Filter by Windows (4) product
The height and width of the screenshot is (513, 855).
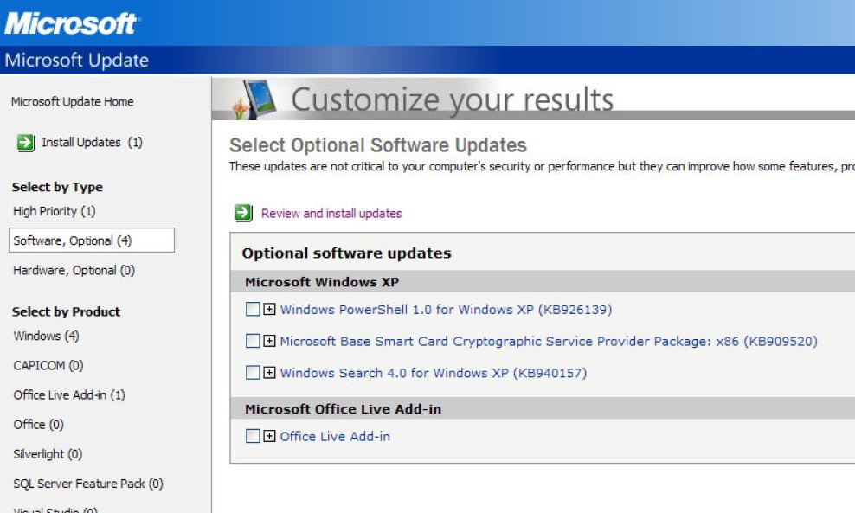47,336
